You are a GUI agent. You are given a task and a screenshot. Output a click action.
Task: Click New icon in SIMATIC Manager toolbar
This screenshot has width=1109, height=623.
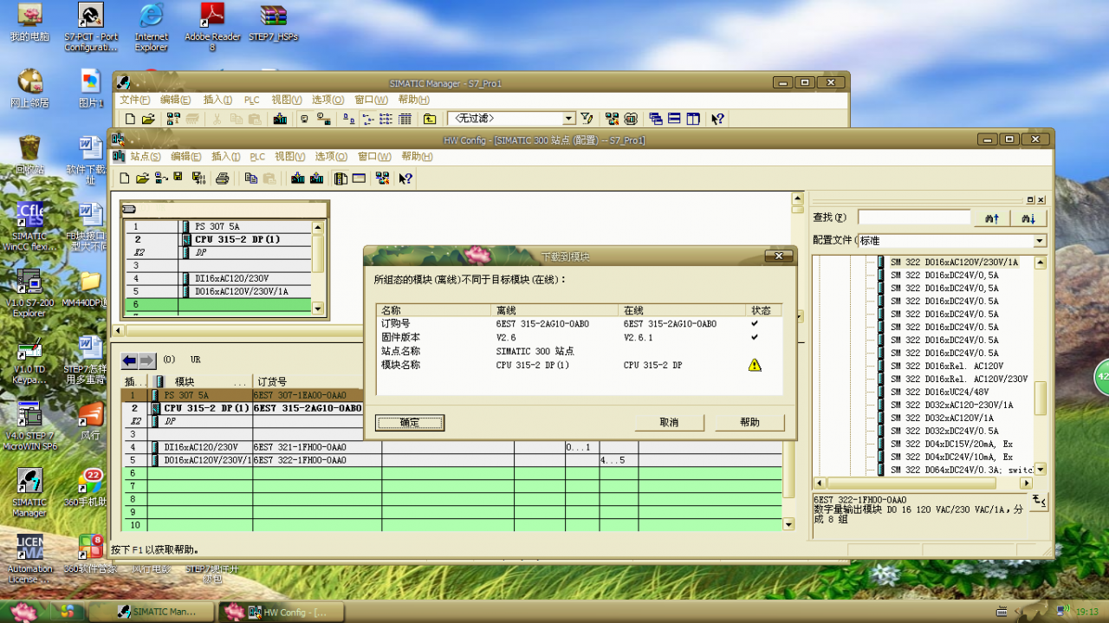[130, 119]
